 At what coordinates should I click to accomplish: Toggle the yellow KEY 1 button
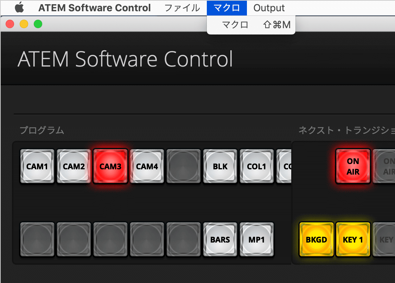[x=353, y=239]
